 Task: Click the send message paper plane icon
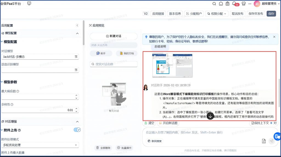(x=271, y=141)
